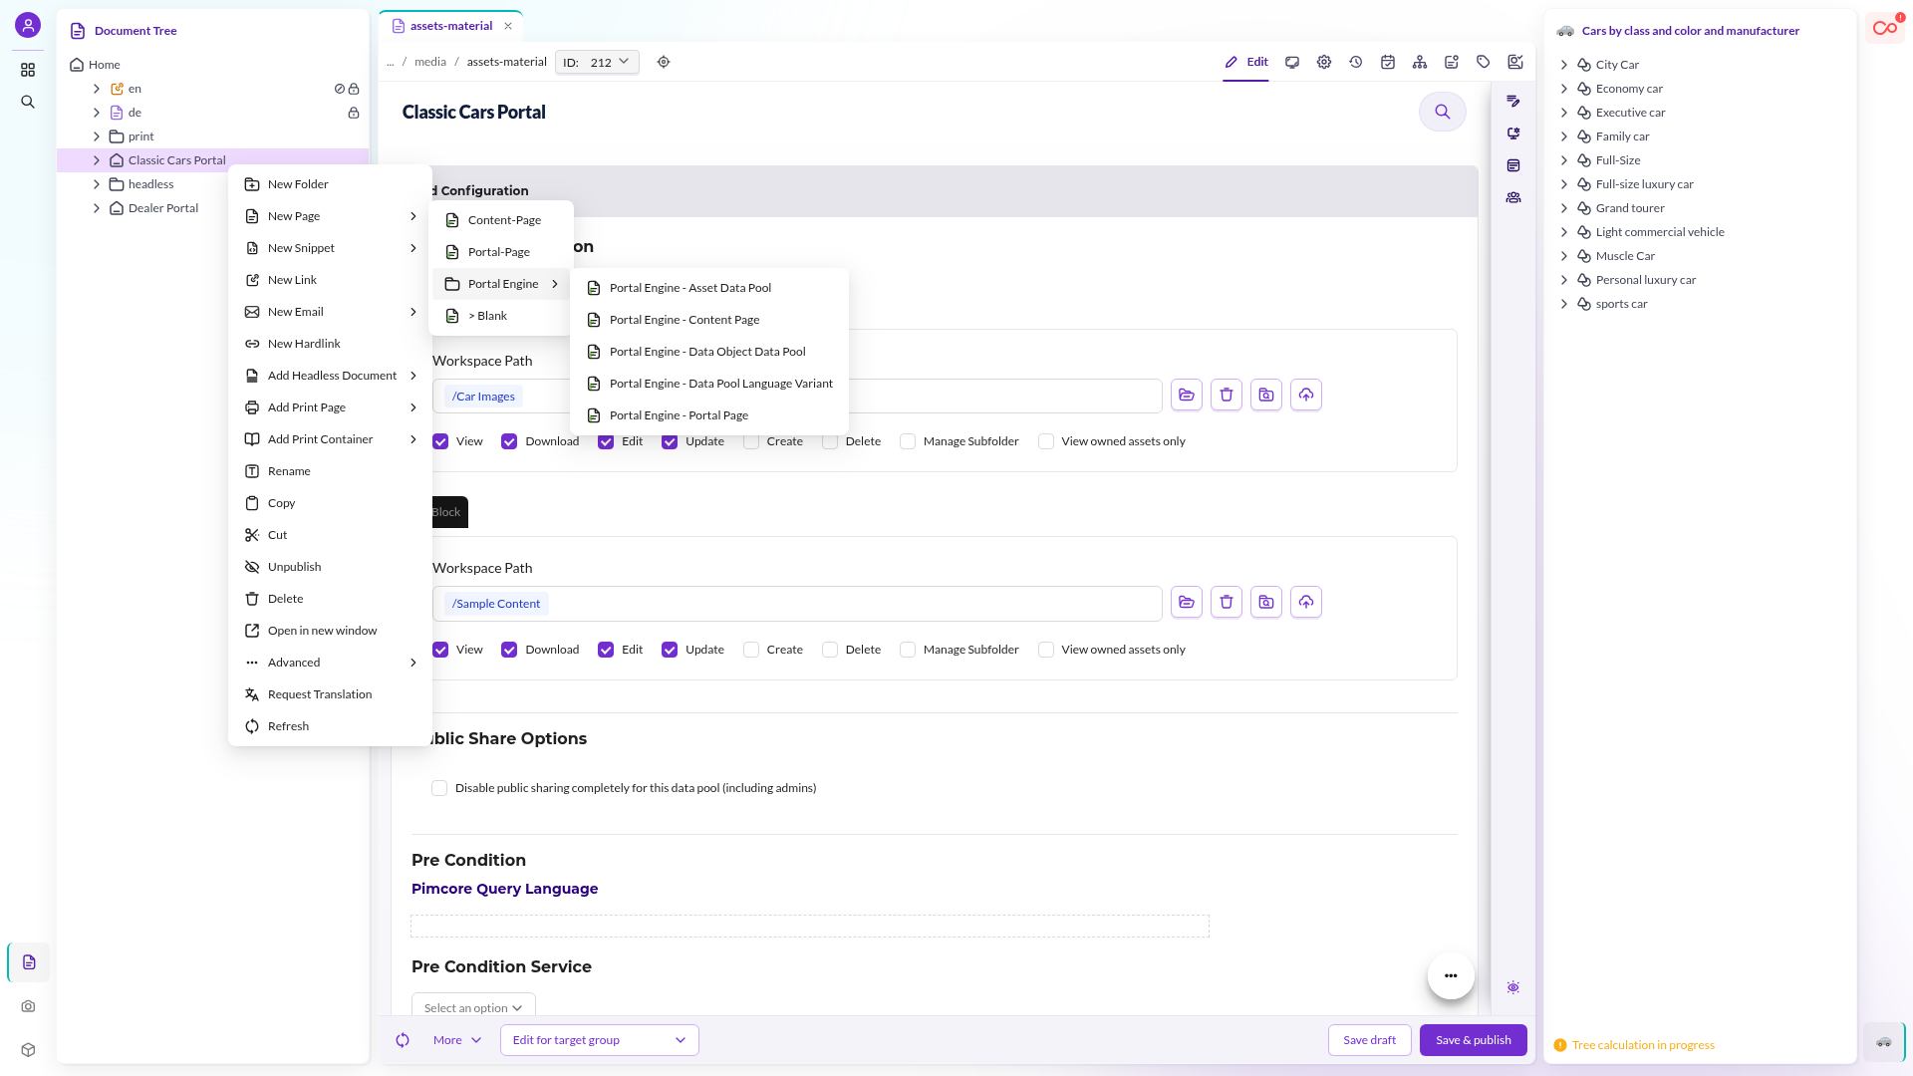Click open-folder icon for /Car Images path
1913x1076 pixels.
coord(1187,395)
